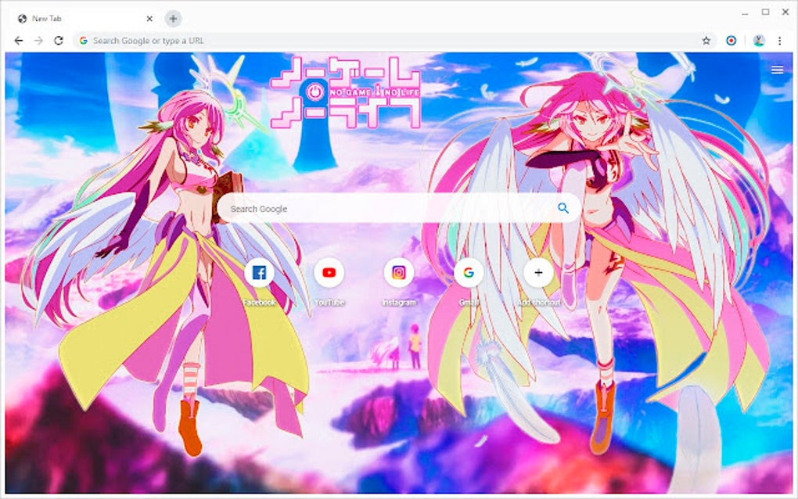Open the profile avatar menu
The height and width of the screenshot is (499, 798).
[759, 41]
